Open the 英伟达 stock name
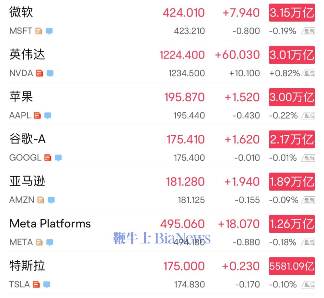This screenshot has height=298, width=324. (x=27, y=55)
